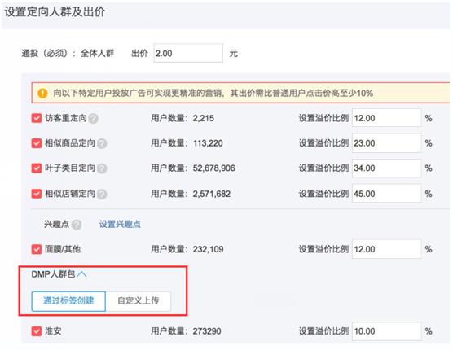Click the 叶子类目定向 label text

coord(70,168)
